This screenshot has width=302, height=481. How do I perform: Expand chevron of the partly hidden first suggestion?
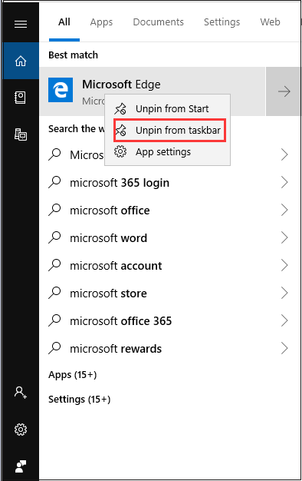(x=284, y=154)
